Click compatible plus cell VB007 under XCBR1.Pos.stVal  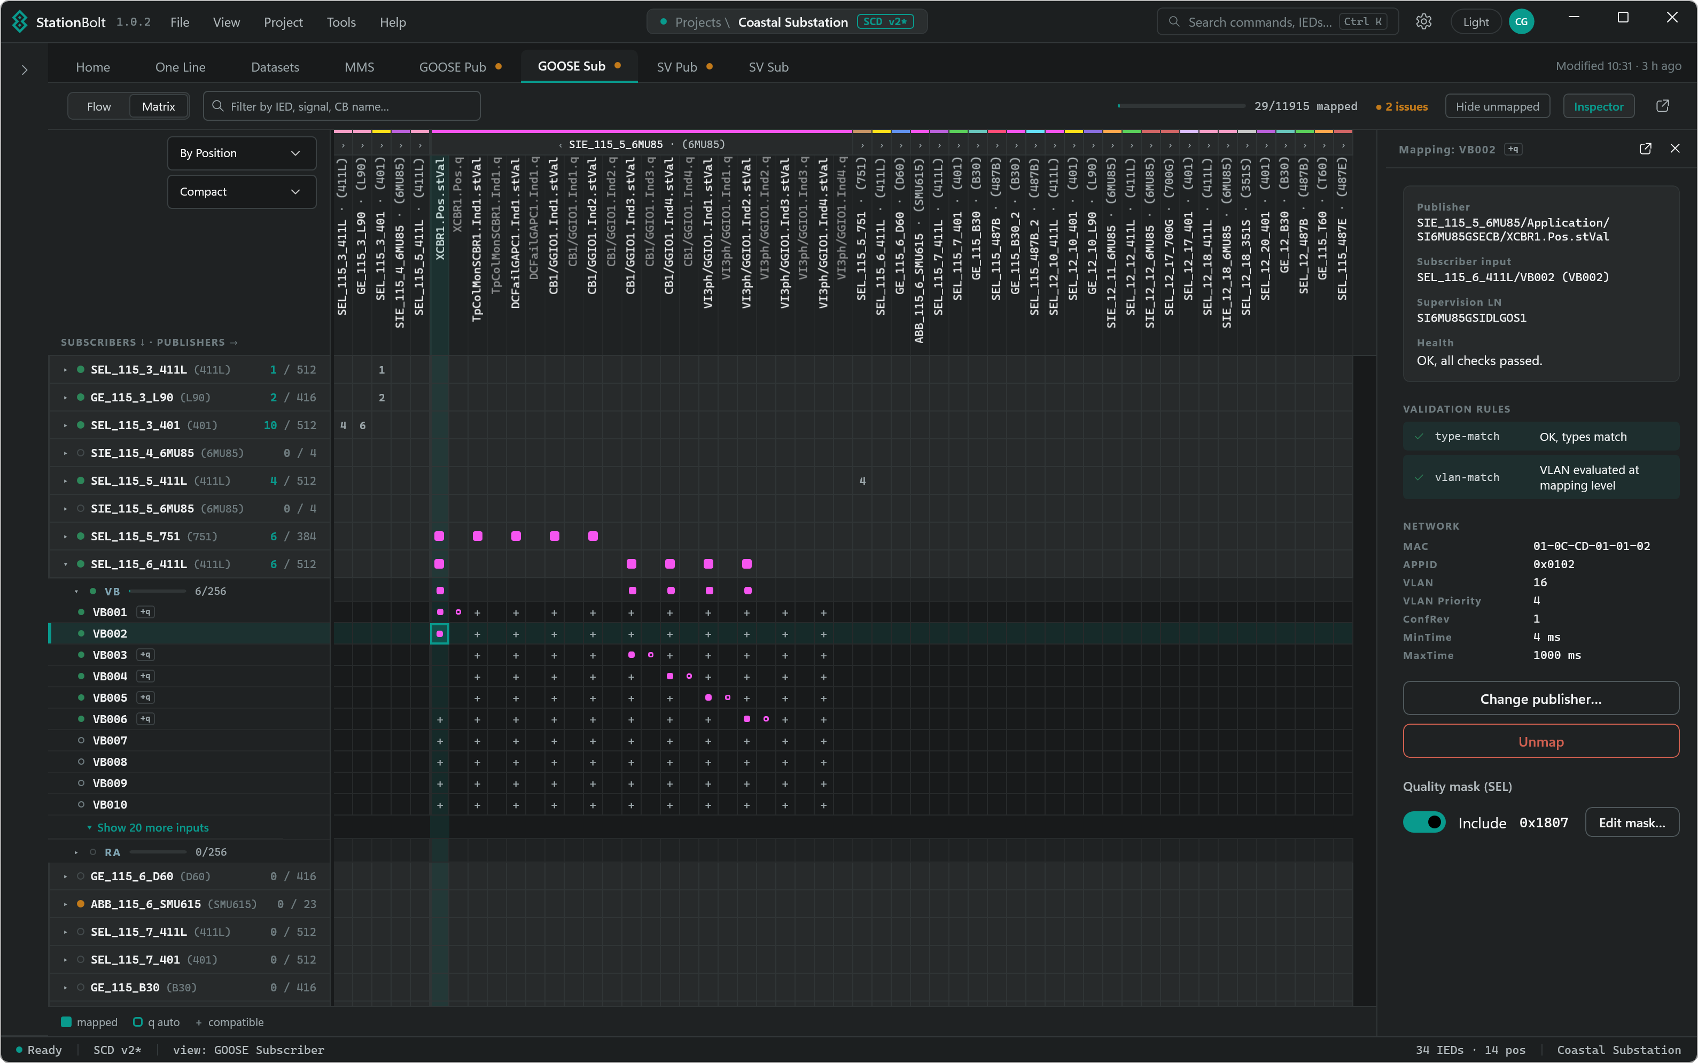pyautogui.click(x=440, y=741)
